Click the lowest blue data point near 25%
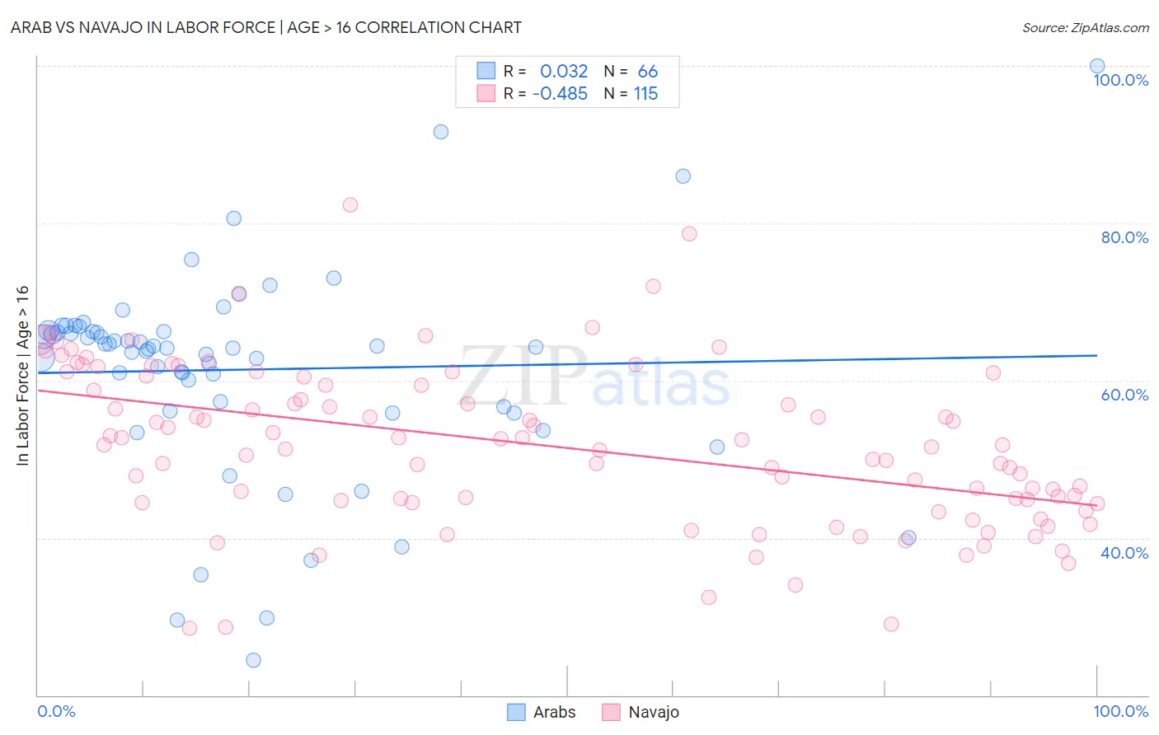Screen dimensions: 1159x735 [254, 660]
